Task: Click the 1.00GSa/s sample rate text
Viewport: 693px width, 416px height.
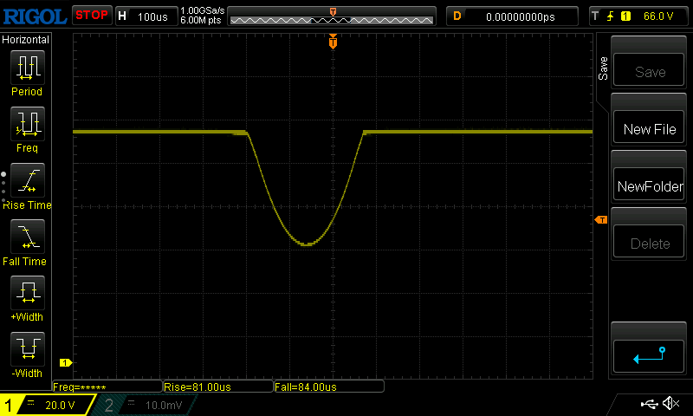Action: (x=203, y=11)
